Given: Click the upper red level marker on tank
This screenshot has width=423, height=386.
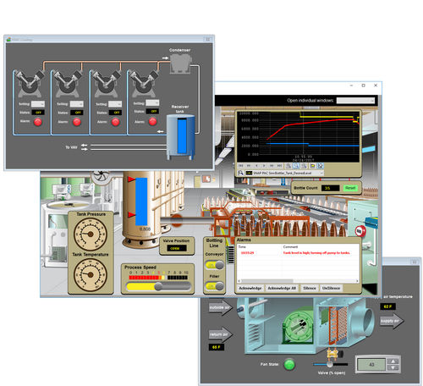Looking at the screenshot, I should pos(131,179).
